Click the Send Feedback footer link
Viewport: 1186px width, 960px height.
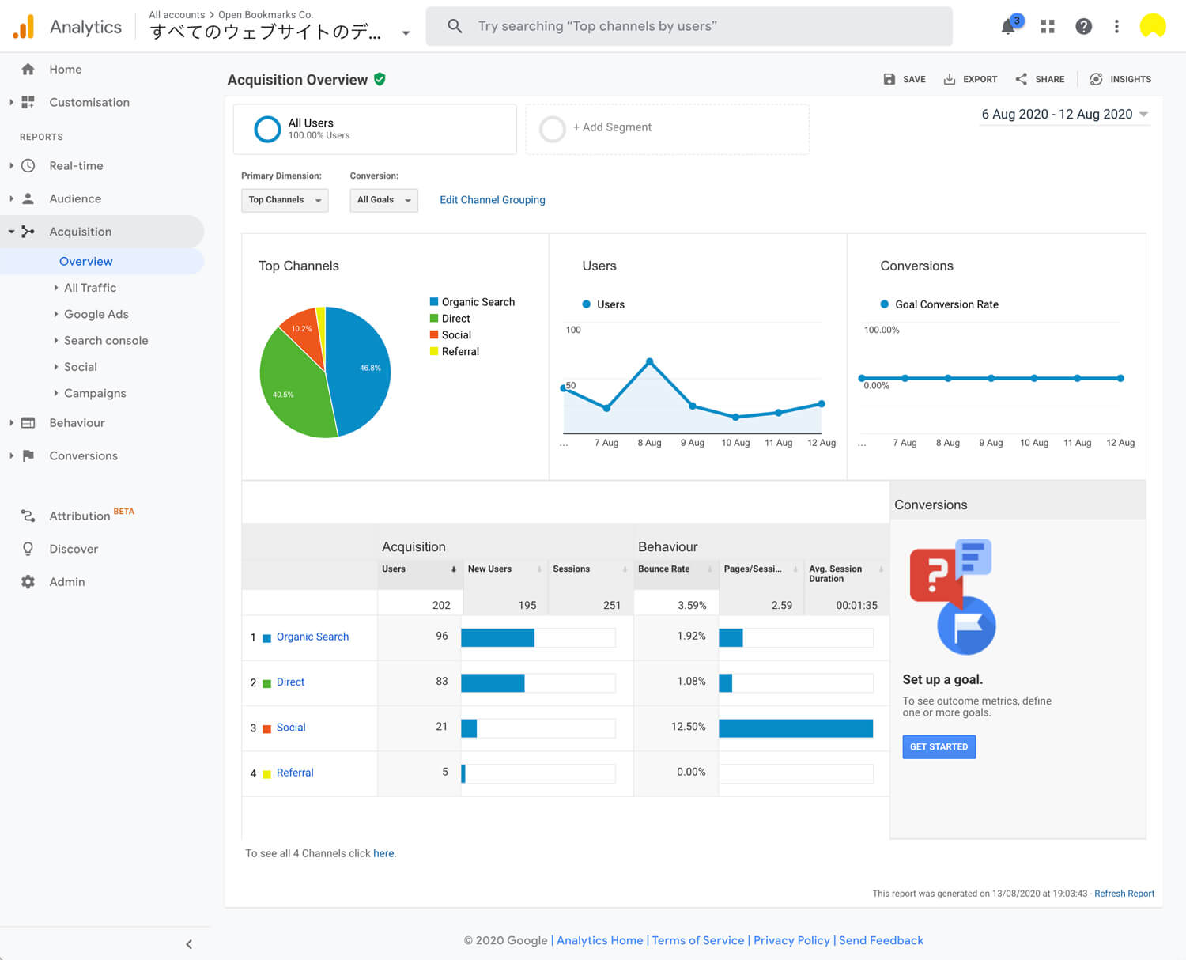(x=881, y=940)
